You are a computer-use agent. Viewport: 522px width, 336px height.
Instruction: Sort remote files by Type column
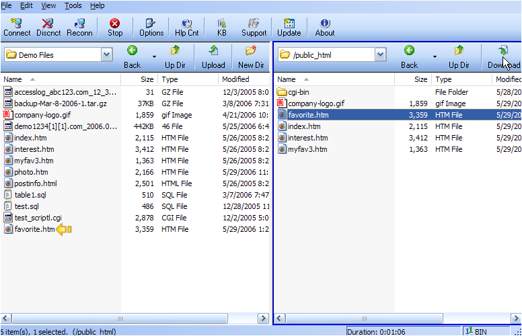(x=461, y=79)
